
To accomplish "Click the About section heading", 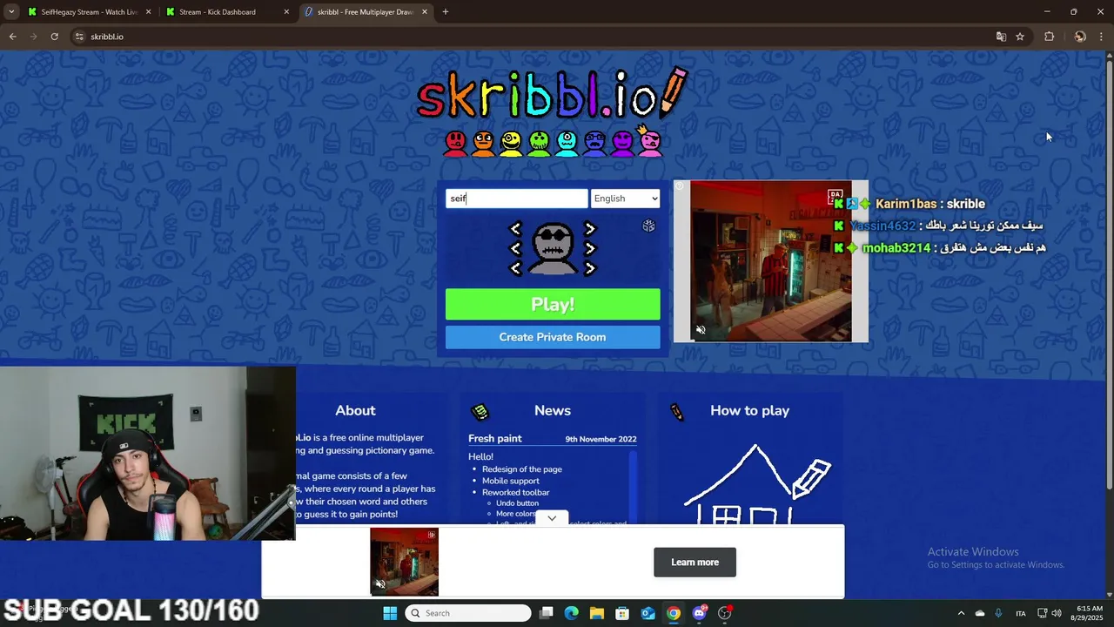I will point(355,411).
